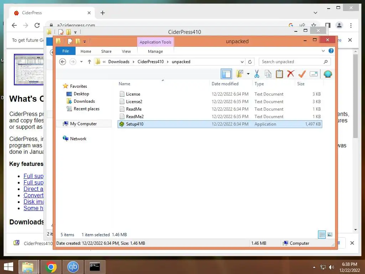The width and height of the screenshot is (365, 274).
Task: Open explorer Help question mark icon
Action: coord(331,51)
